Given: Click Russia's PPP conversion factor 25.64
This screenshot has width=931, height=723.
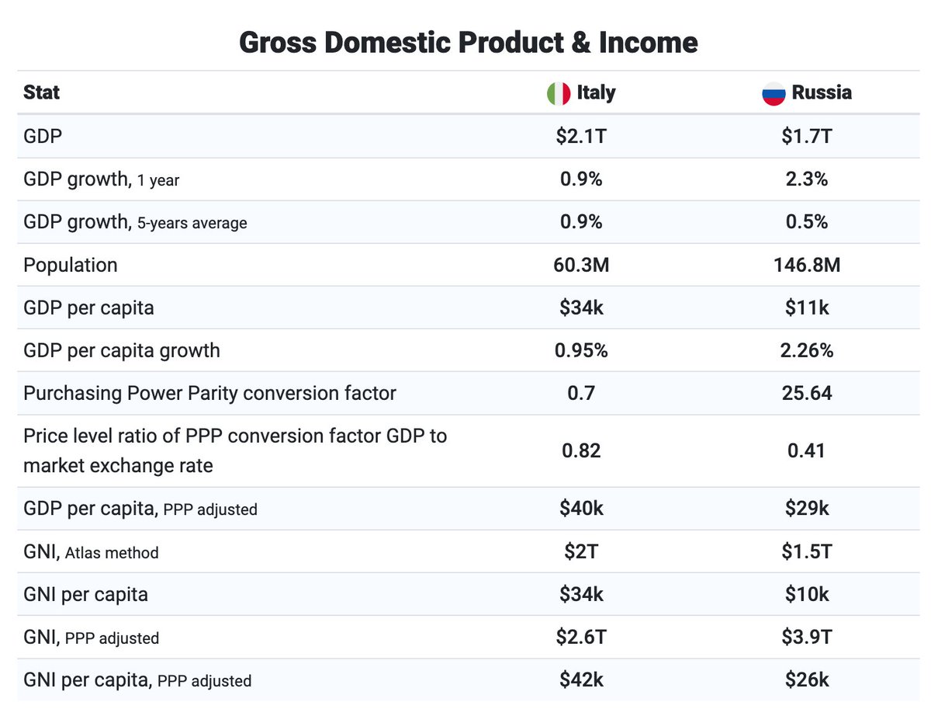Looking at the screenshot, I should [x=807, y=393].
